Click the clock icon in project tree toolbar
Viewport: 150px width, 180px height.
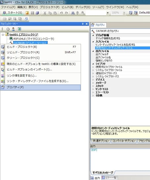pyautogui.click(x=8, y=29)
